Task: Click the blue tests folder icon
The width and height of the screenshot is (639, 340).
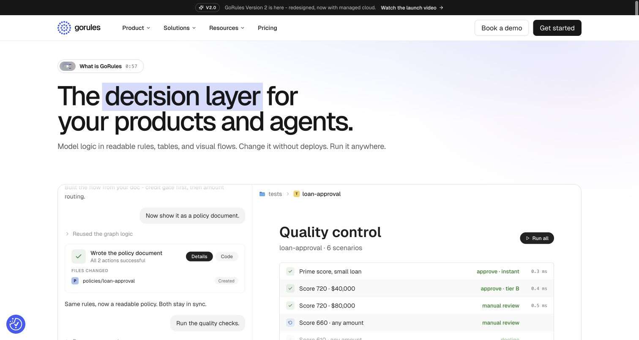Action: (262, 194)
